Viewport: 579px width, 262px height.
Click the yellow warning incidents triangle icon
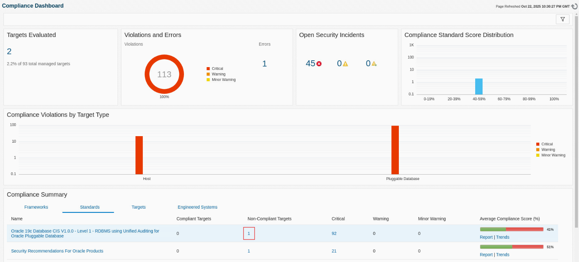345,64
